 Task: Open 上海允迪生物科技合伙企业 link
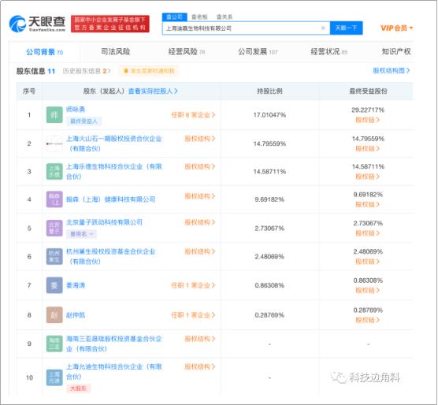click(x=113, y=372)
